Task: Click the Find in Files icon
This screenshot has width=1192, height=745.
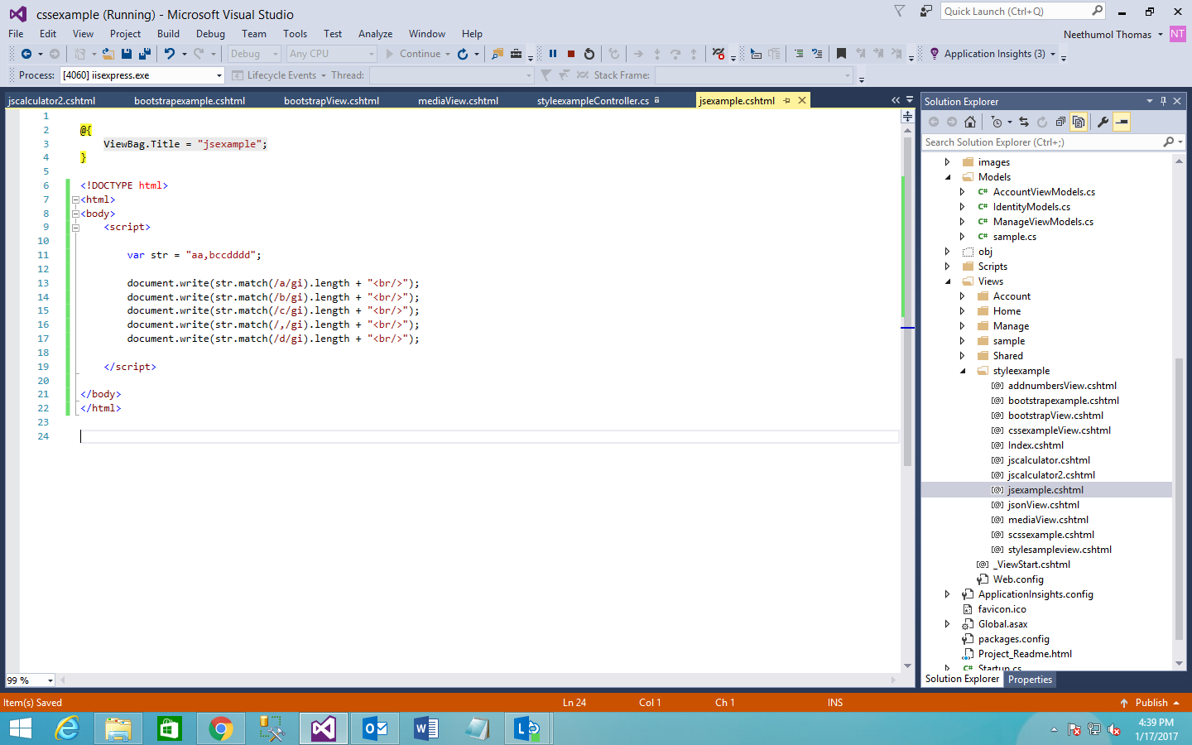Action: click(497, 54)
